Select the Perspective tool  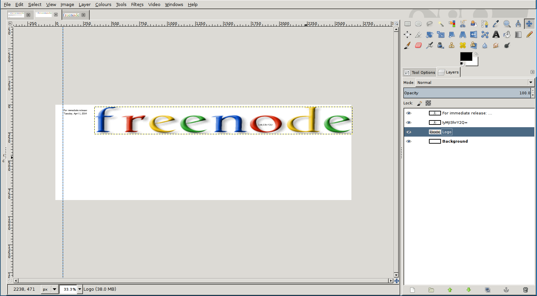click(463, 35)
